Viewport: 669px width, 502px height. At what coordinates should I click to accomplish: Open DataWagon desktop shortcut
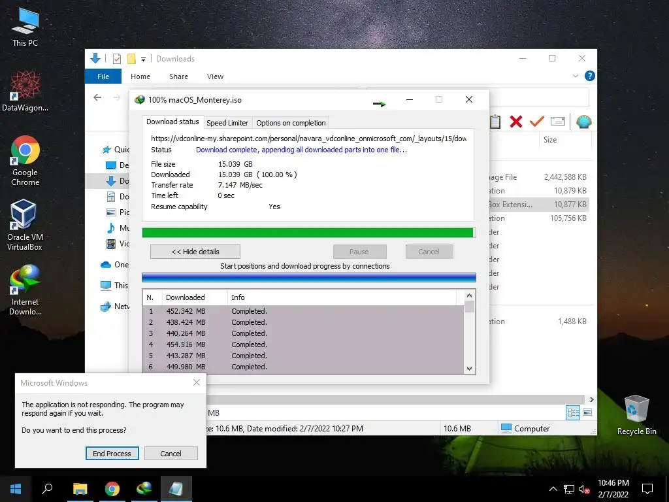coord(25,92)
